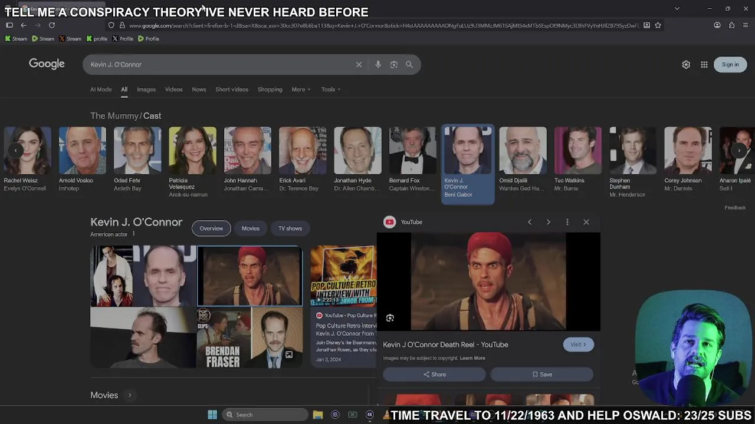Close the YouTube image preview panel
The image size is (755, 424).
tap(586, 222)
